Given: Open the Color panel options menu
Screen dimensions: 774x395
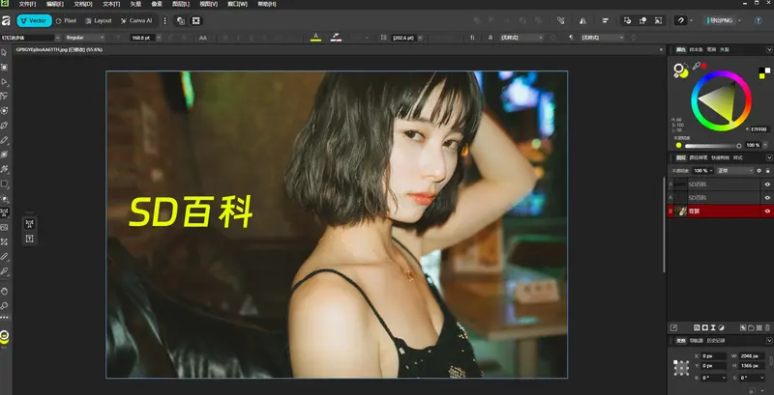Looking at the screenshot, I should pos(769,50).
